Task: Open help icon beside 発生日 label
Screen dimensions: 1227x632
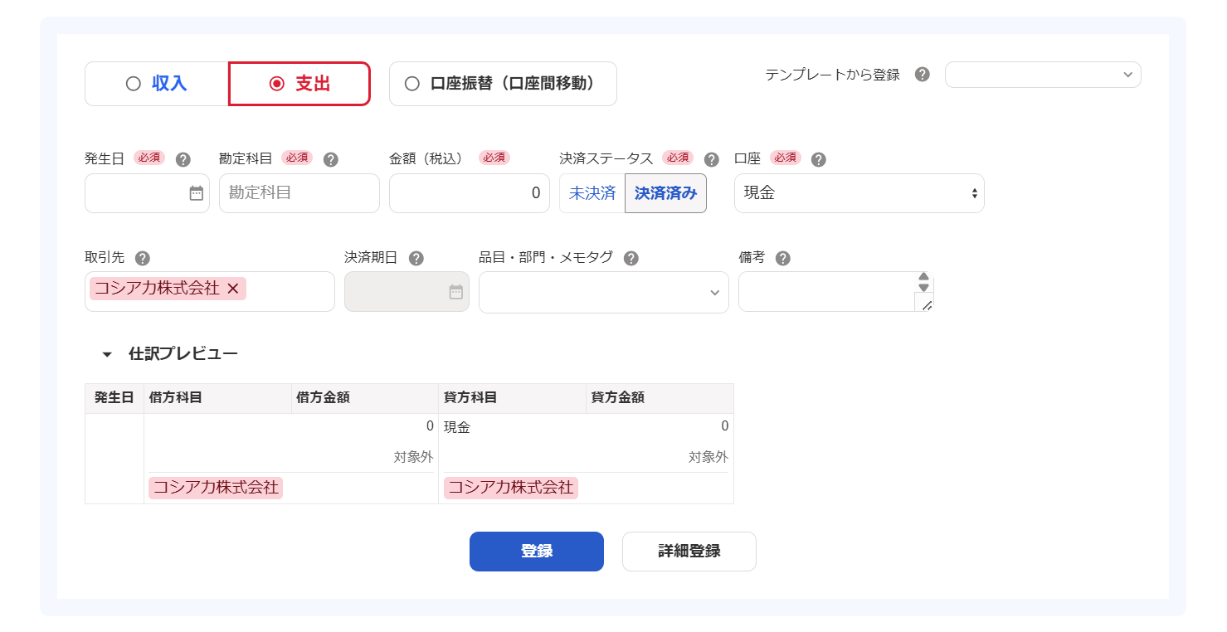Action: (183, 159)
